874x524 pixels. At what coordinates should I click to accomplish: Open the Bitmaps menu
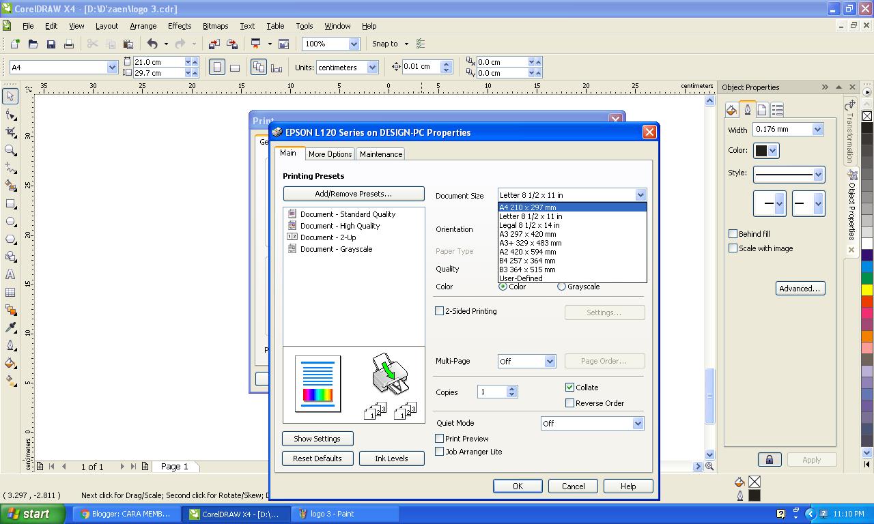215,26
